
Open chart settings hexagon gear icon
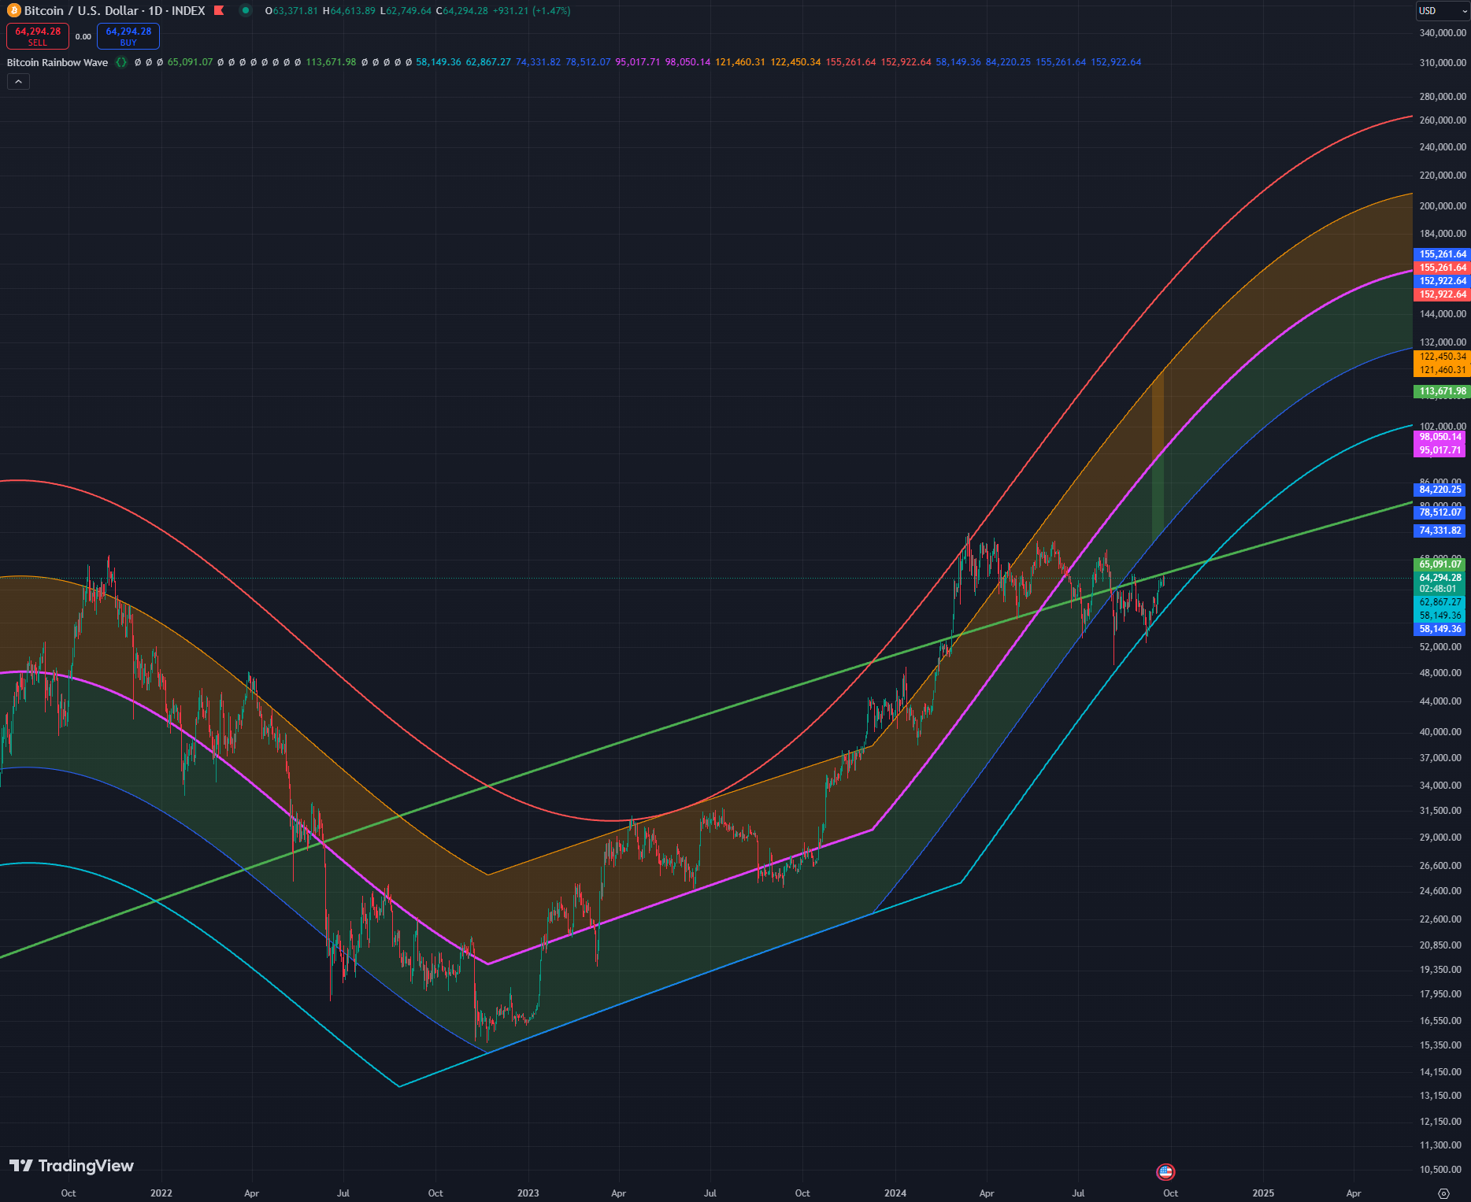1443,1193
